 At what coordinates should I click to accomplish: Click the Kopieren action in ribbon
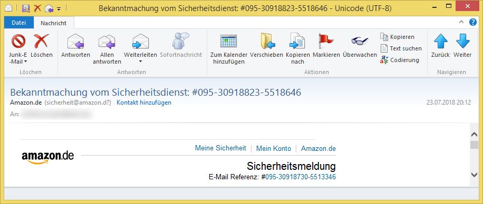click(398, 37)
